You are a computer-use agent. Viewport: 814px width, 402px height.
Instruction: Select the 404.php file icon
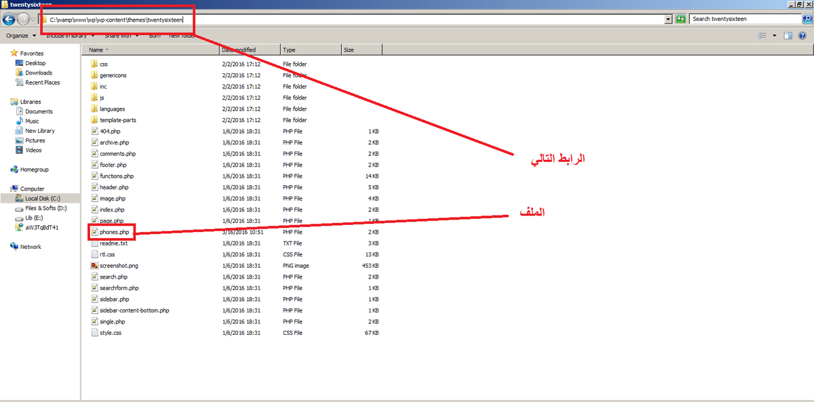94,132
